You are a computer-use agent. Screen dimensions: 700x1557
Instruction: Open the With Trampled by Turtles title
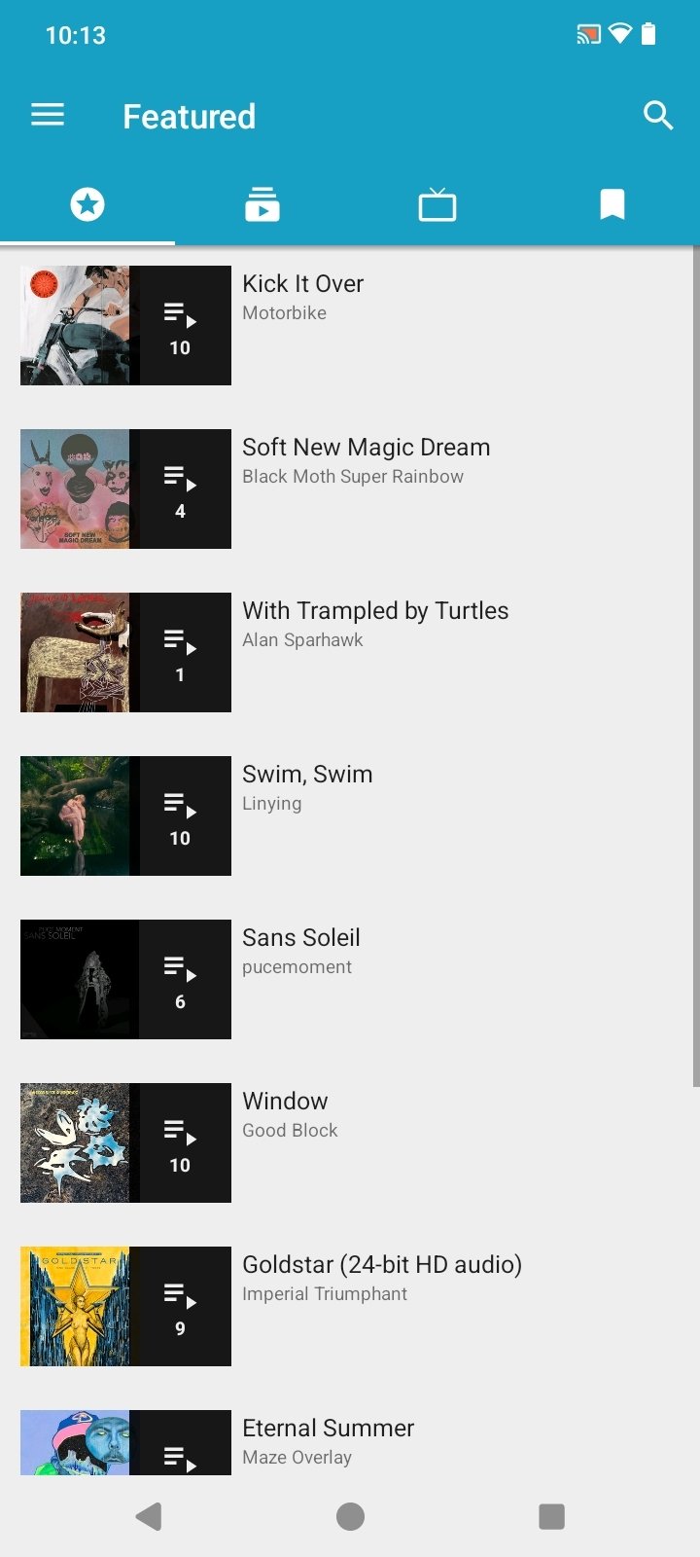click(375, 610)
